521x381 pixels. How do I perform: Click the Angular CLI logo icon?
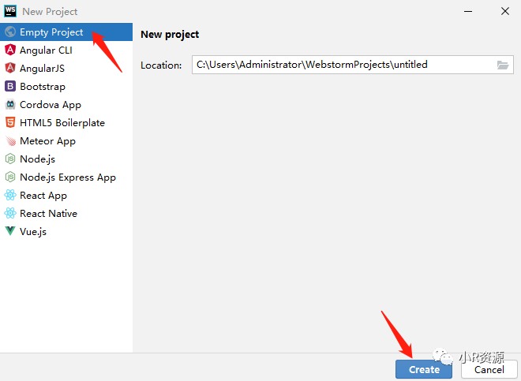[x=10, y=50]
